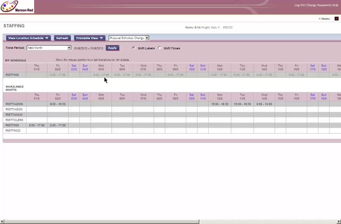Select the Shift Labels radio option
Image resolution: width=341 pixels, height=224 pixels.
(134, 48)
